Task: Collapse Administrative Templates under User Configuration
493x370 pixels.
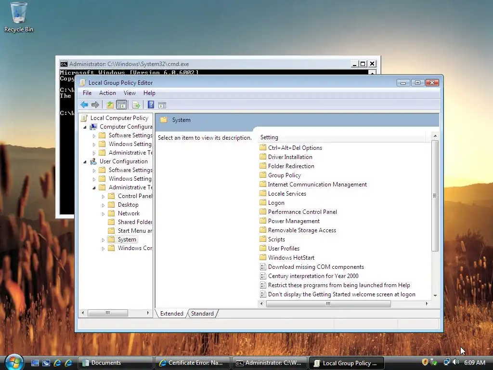Action: click(94, 188)
